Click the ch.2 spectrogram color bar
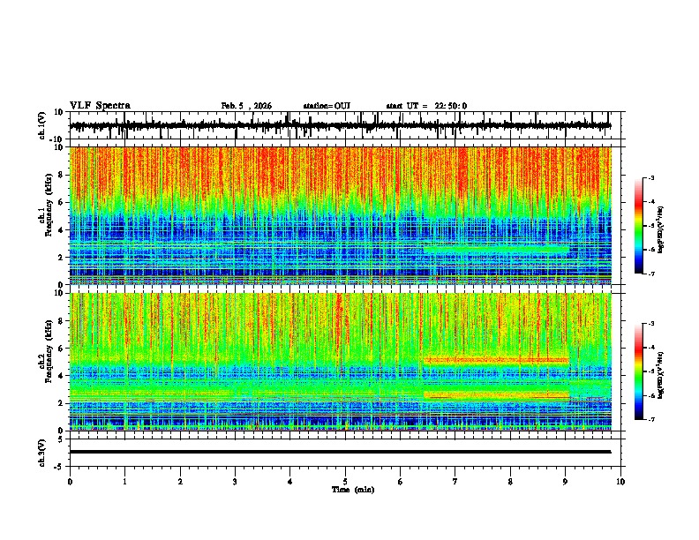Screen dimensions: 699x540 (638, 371)
